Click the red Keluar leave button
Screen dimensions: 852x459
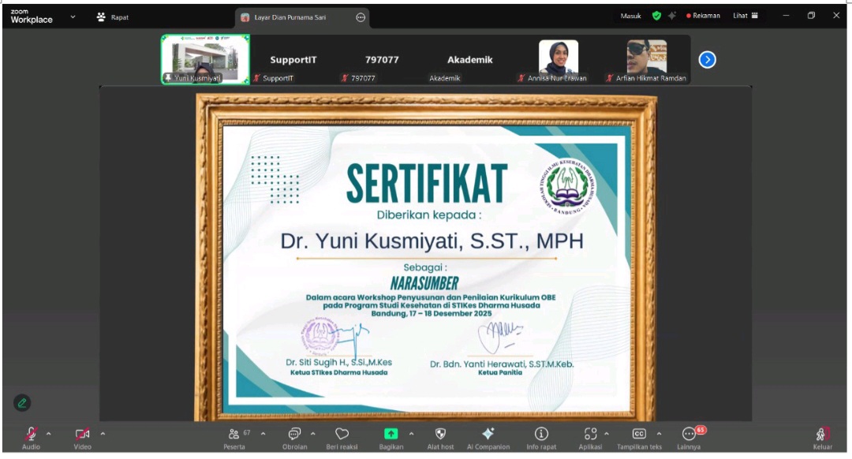coord(824,434)
